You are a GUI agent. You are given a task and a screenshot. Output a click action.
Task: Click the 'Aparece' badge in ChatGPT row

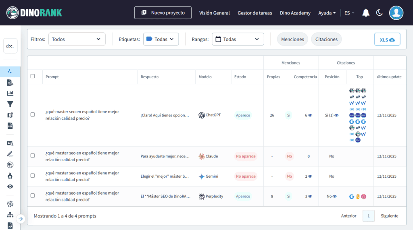[243, 115]
